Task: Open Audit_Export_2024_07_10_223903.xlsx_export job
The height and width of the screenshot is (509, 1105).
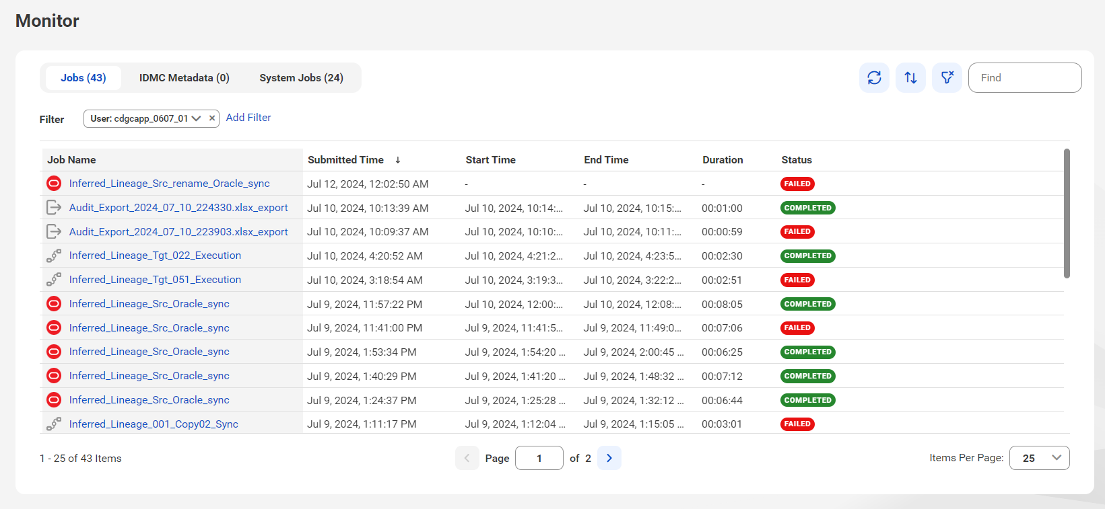Action: pos(178,232)
